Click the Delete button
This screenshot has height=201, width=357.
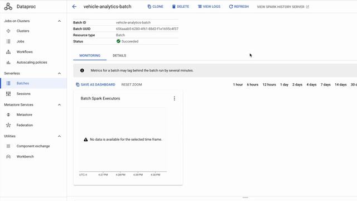181,7
